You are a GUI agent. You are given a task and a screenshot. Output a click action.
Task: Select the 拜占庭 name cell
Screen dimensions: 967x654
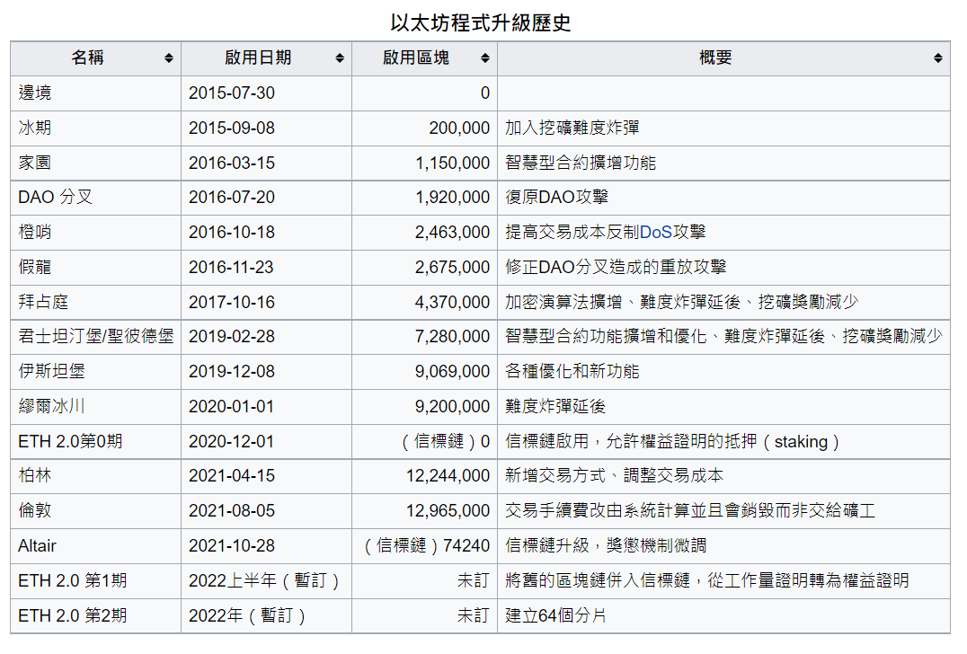click(95, 303)
